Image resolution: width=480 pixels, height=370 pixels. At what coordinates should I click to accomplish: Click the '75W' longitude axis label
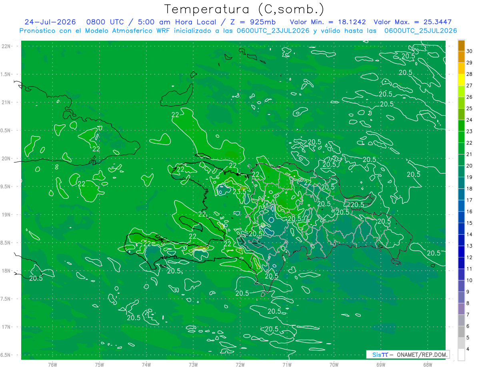pyautogui.click(x=99, y=364)
